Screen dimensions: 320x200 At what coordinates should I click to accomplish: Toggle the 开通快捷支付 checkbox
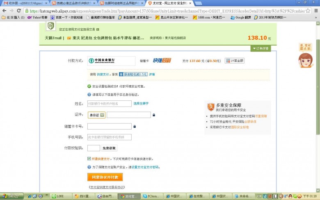[89, 159]
